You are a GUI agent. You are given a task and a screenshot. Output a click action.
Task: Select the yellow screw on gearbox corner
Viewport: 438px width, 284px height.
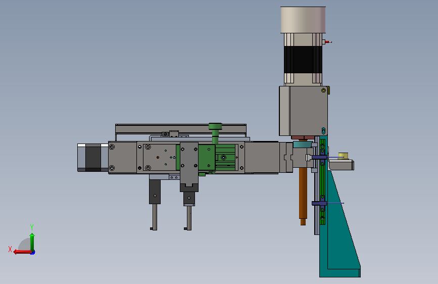click(323, 90)
